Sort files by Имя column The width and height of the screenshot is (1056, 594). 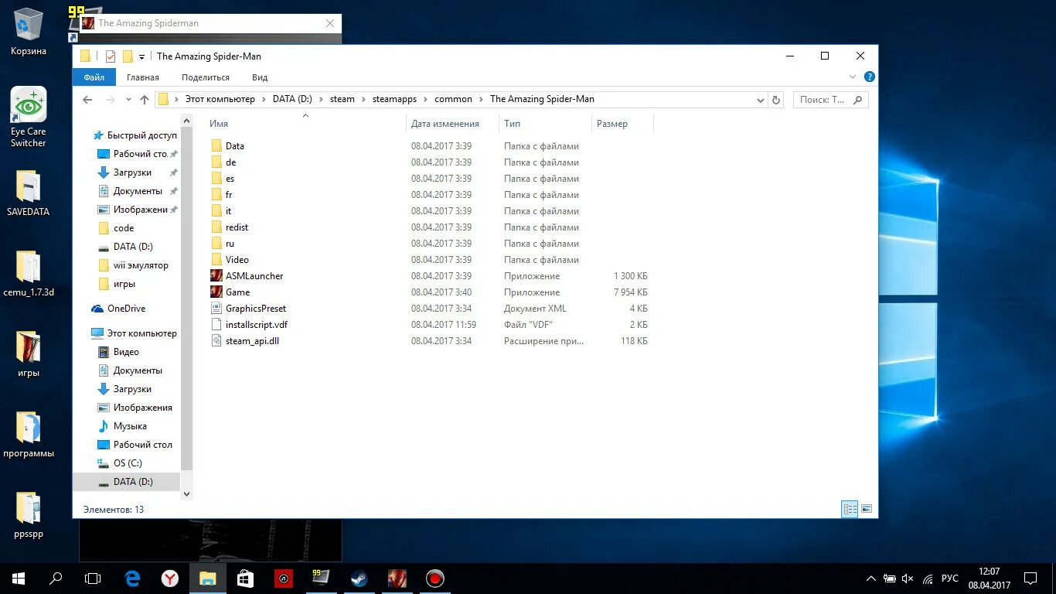219,124
